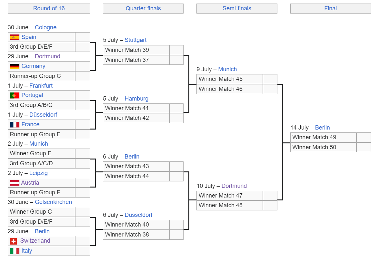Click the Berlin link for the 14 July final

[x=322, y=128]
